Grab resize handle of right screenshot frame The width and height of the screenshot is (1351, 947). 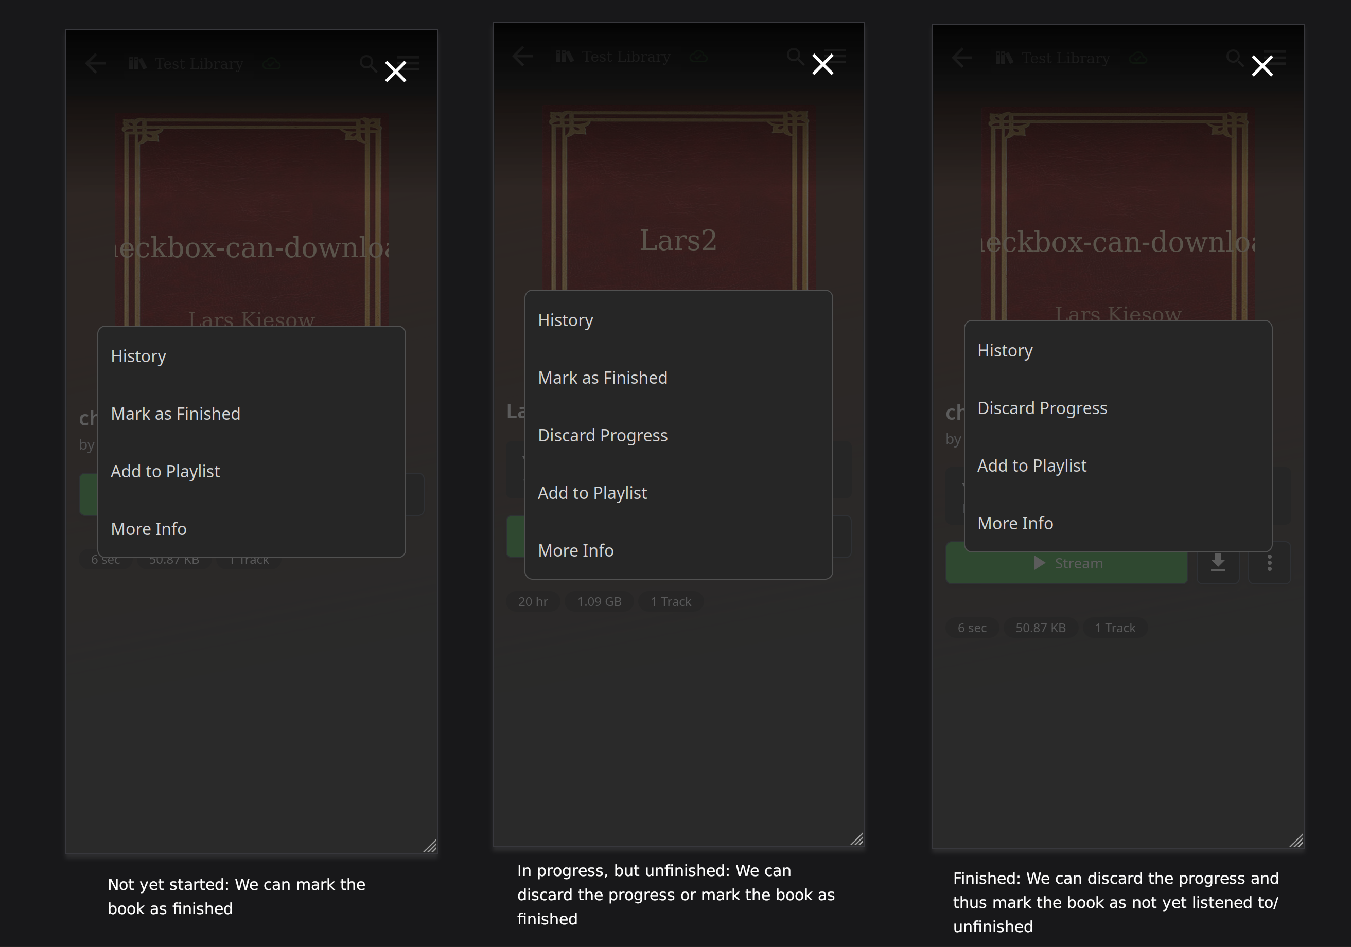click(1297, 840)
